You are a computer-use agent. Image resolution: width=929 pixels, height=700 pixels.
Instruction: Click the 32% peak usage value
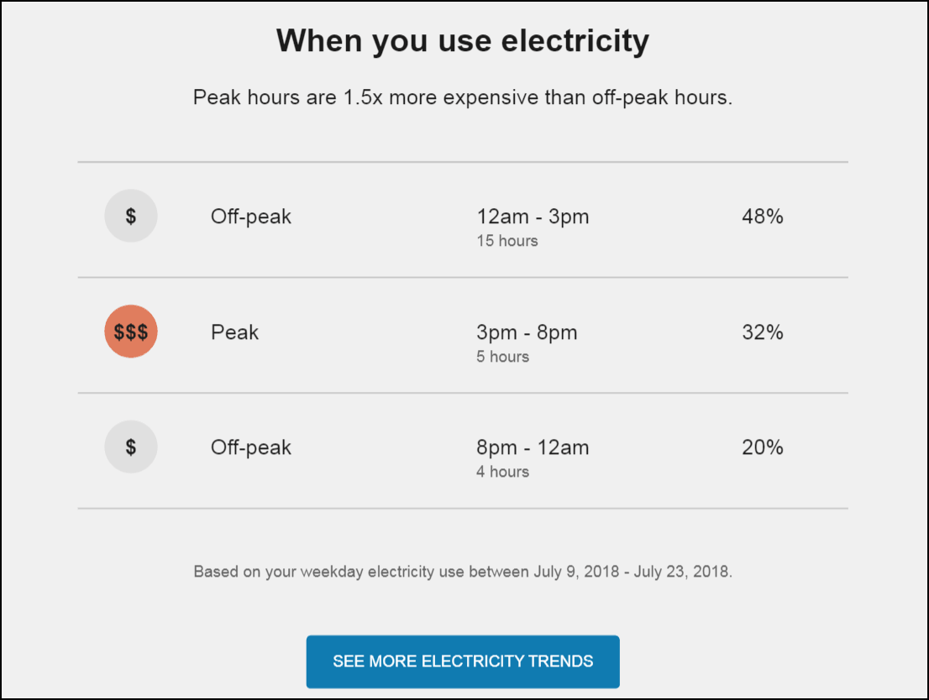[763, 332]
